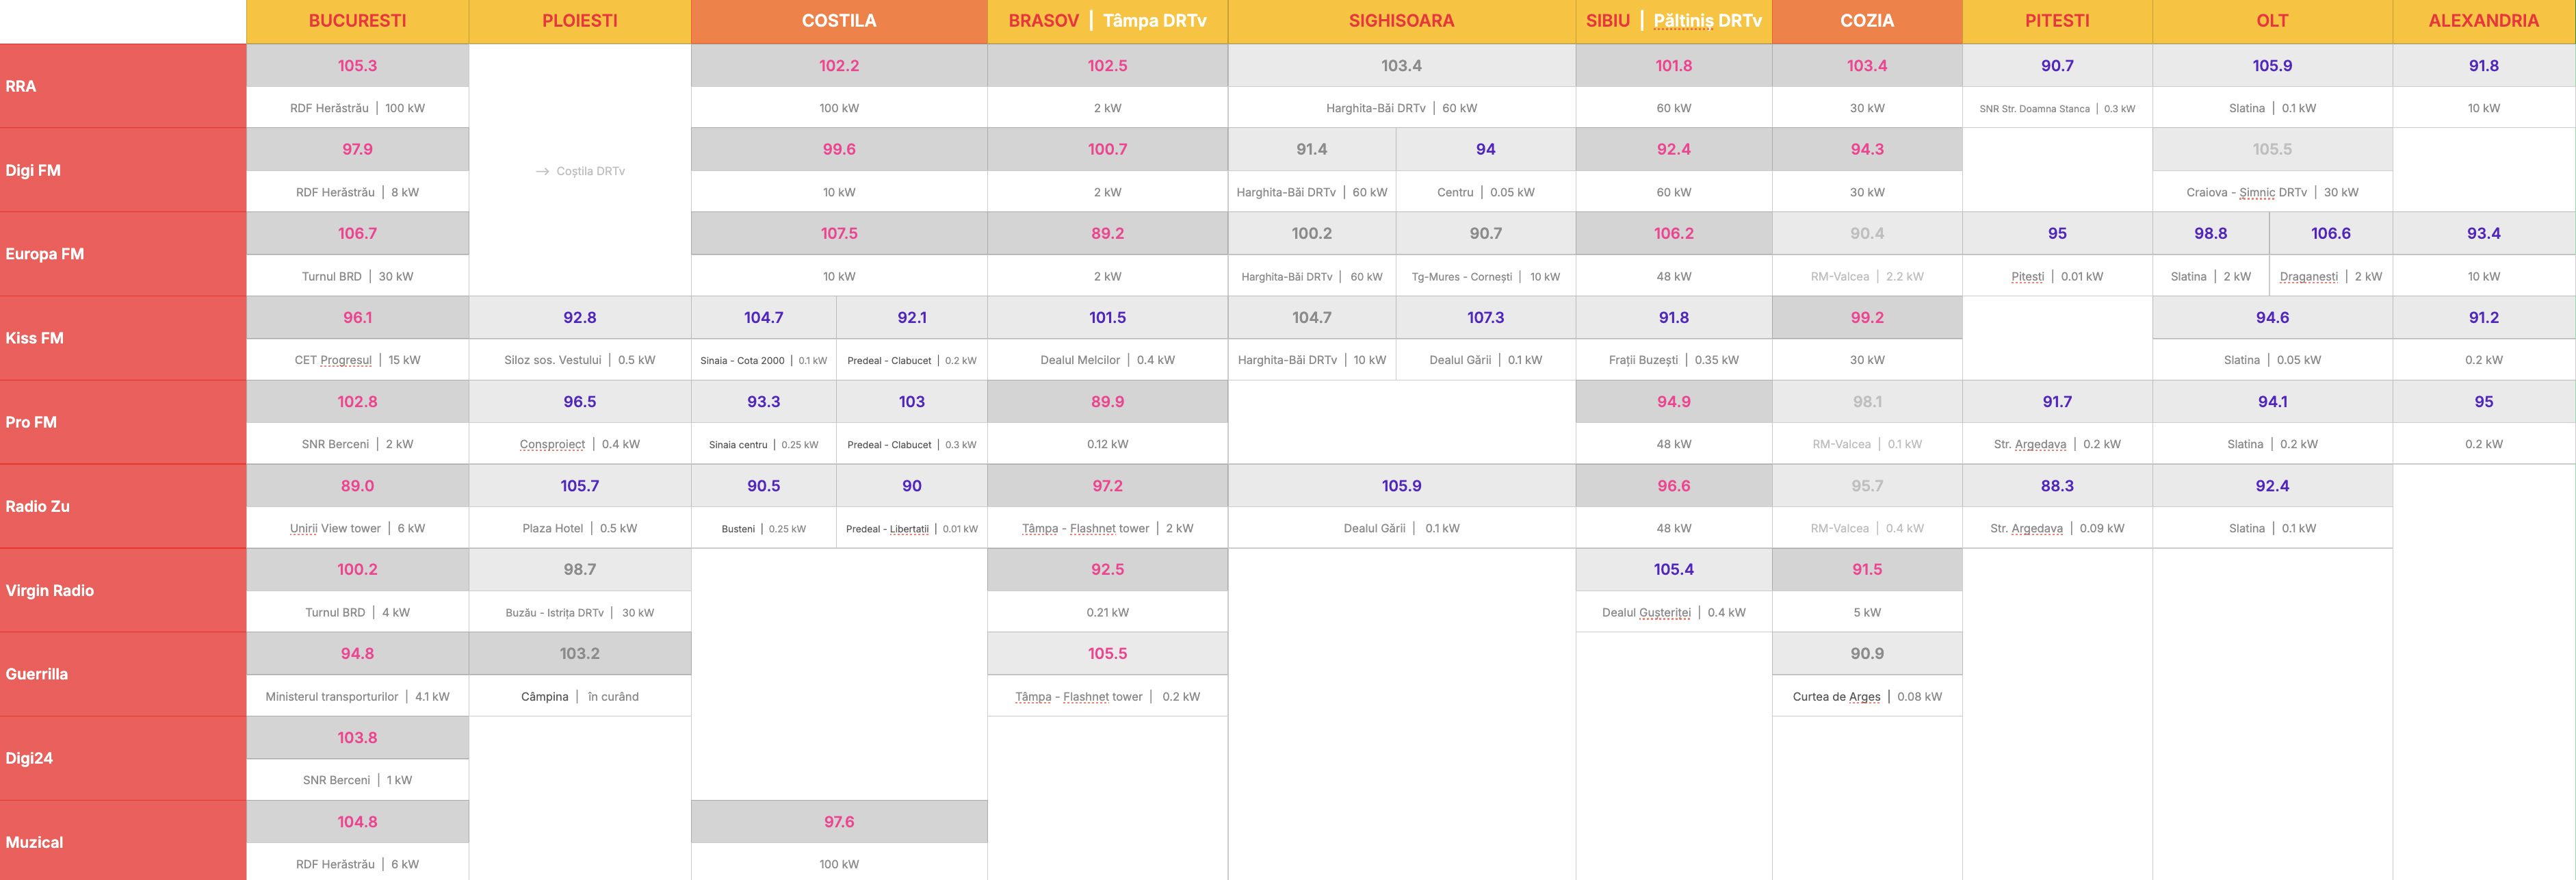Screen dimensions: 2576x880
Task: Click the Păltiniș DRTv header label
Action: (1708, 21)
